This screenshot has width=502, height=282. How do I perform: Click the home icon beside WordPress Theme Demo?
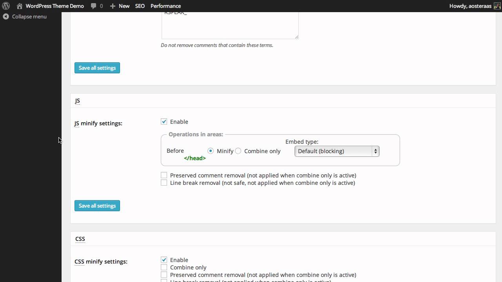19,6
